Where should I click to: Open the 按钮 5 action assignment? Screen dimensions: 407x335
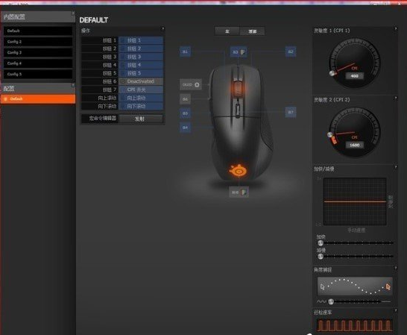pos(141,73)
